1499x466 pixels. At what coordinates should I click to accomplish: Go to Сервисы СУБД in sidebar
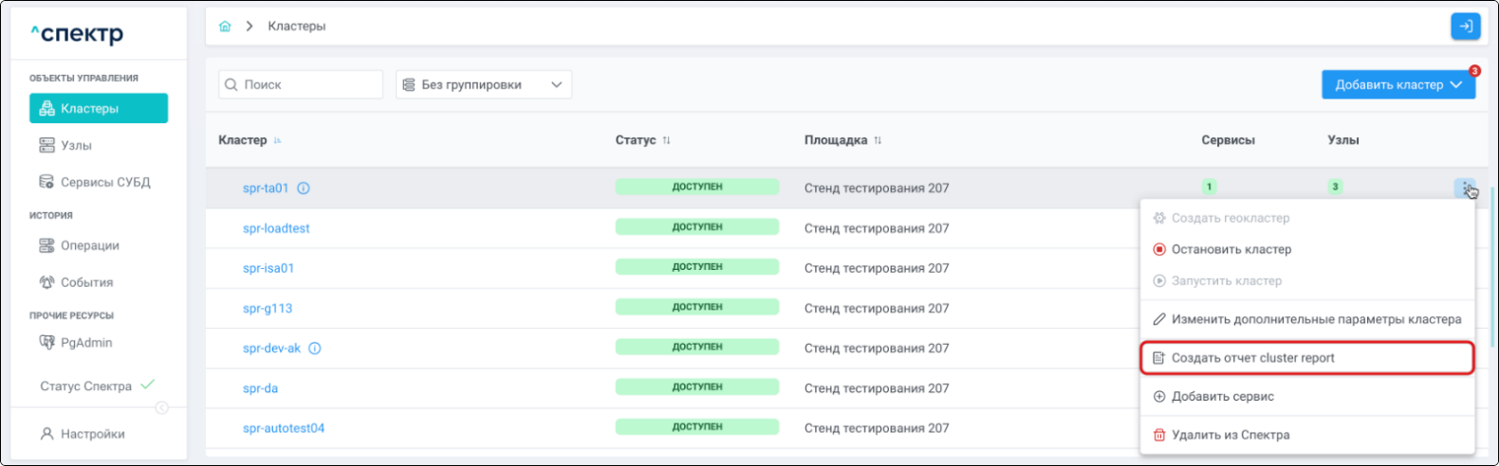point(104,182)
